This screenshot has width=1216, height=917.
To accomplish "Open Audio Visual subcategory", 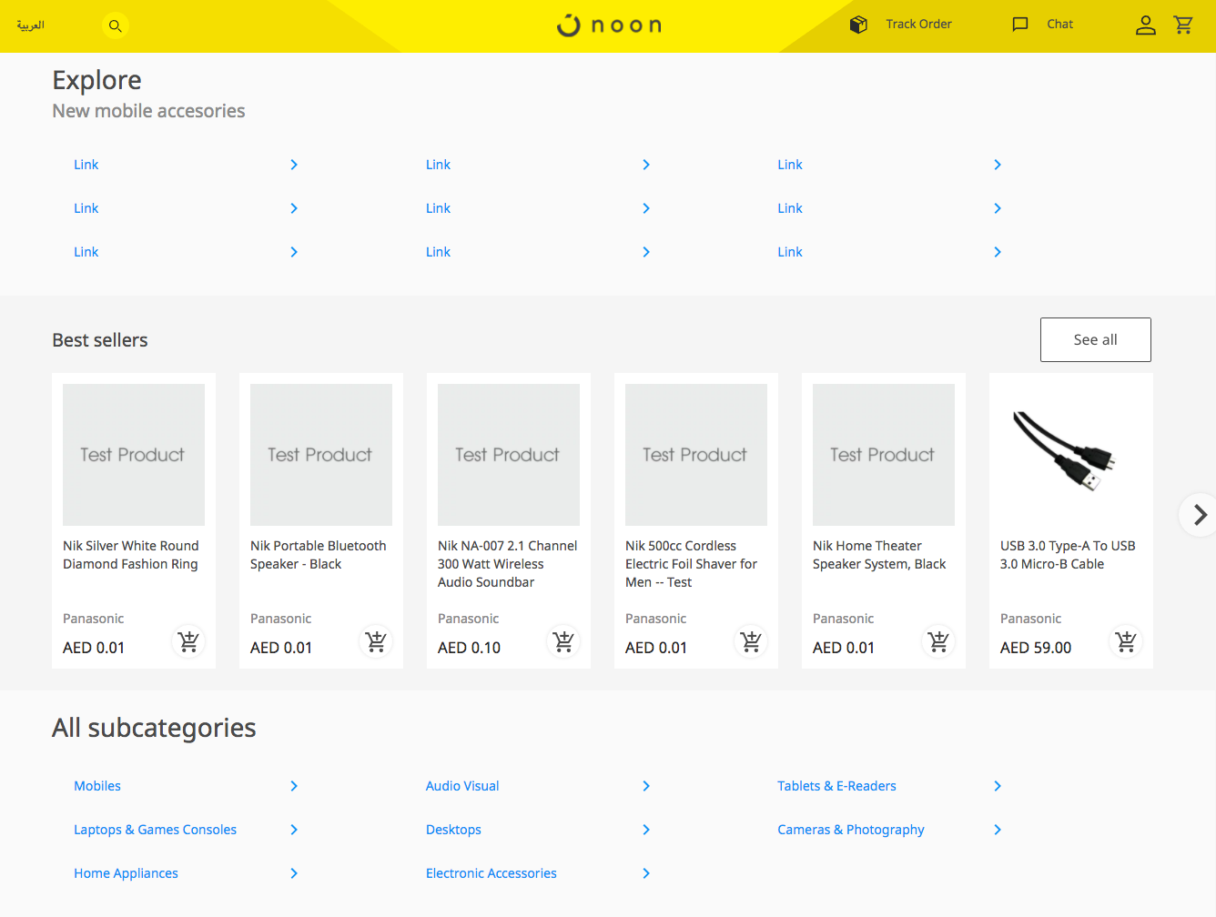I will 462,786.
